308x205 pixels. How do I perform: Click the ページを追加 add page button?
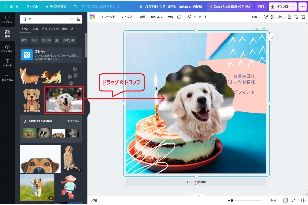(196, 182)
